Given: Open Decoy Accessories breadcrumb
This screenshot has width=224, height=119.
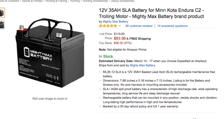Looking at the screenshot, I should pyautogui.click(x=123, y=1).
